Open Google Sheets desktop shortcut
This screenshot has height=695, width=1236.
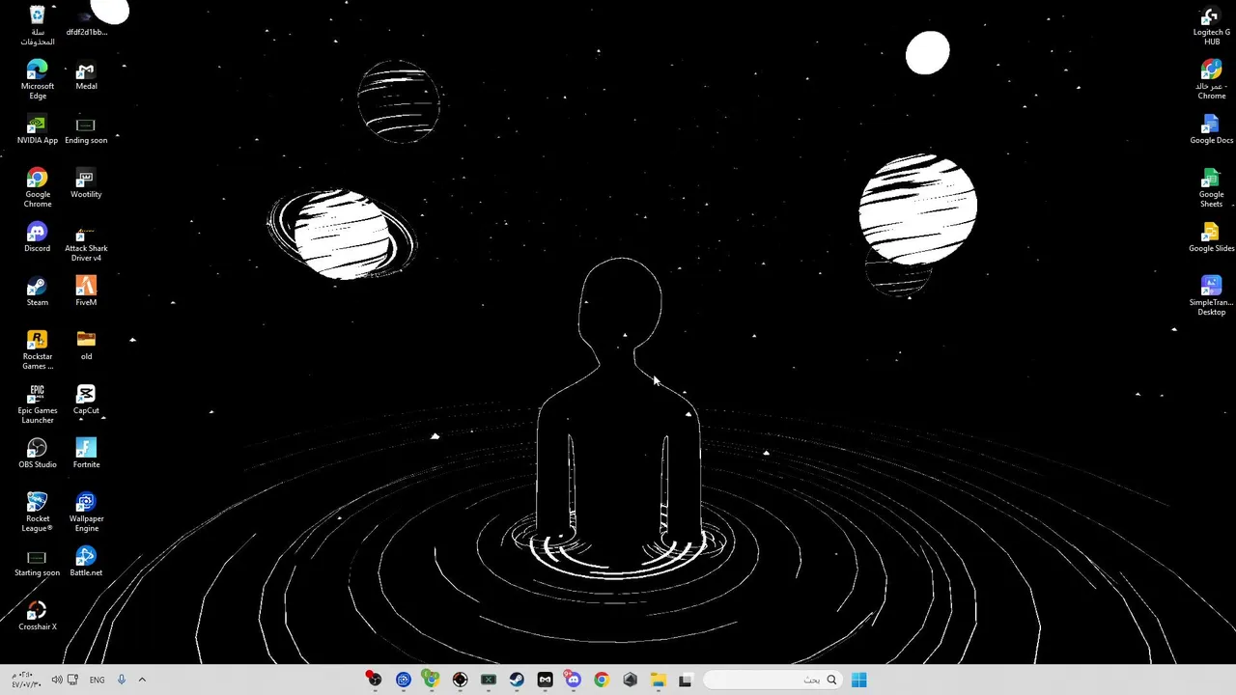click(x=1211, y=189)
